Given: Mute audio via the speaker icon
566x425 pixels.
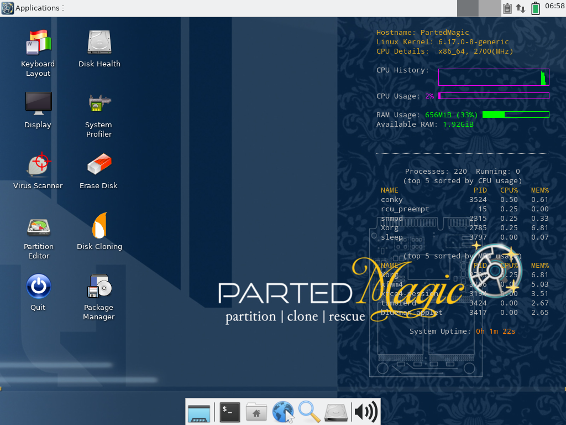Looking at the screenshot, I should pyautogui.click(x=364, y=412).
